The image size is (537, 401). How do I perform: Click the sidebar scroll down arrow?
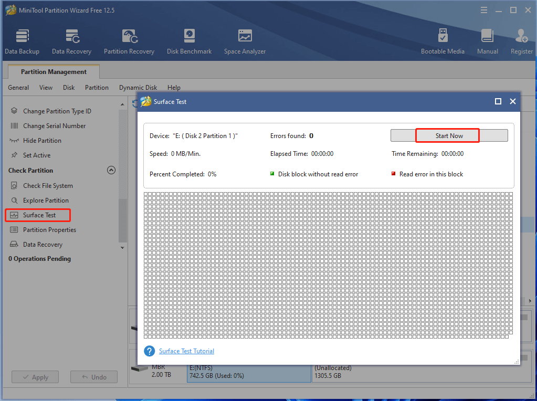(x=122, y=248)
